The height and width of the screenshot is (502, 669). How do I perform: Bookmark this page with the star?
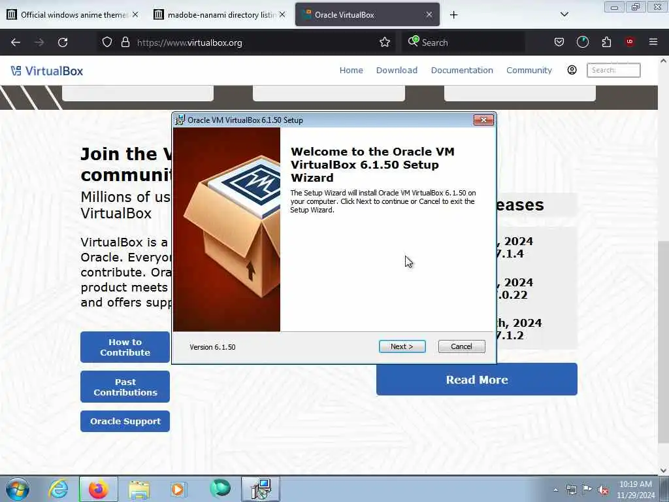(x=384, y=42)
